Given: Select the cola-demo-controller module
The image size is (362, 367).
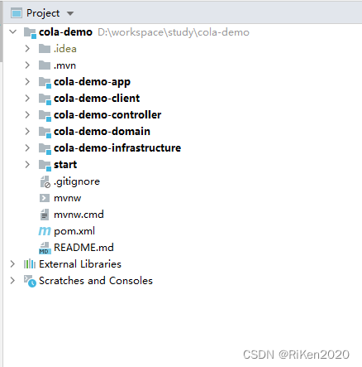Looking at the screenshot, I should coord(107,115).
